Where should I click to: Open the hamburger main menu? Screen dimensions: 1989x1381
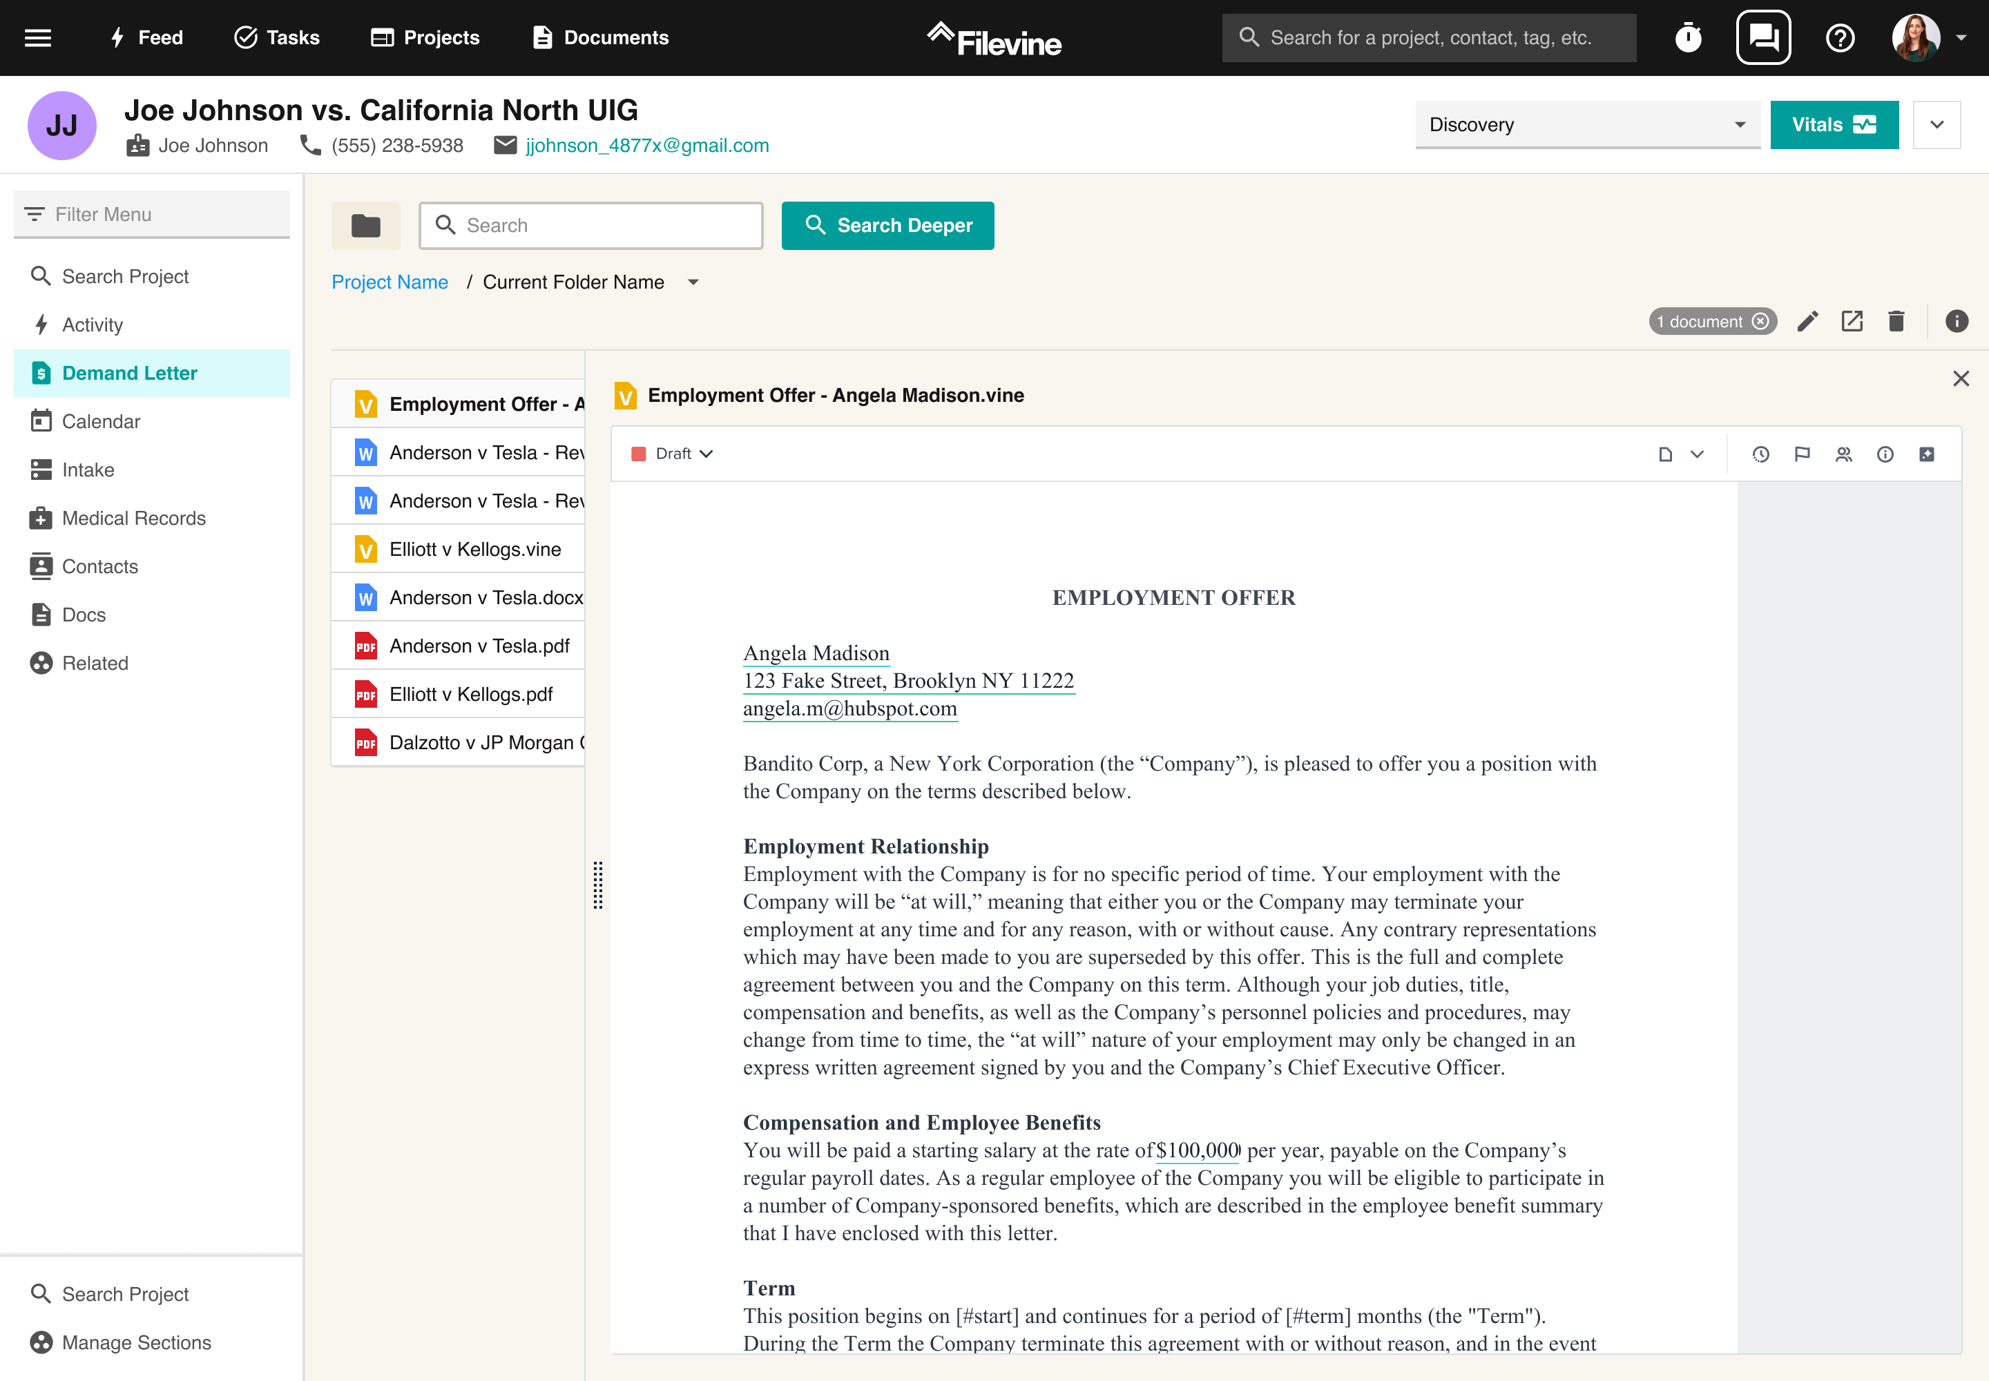[37, 37]
